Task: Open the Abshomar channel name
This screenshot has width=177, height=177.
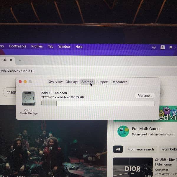Action: pos(161,170)
